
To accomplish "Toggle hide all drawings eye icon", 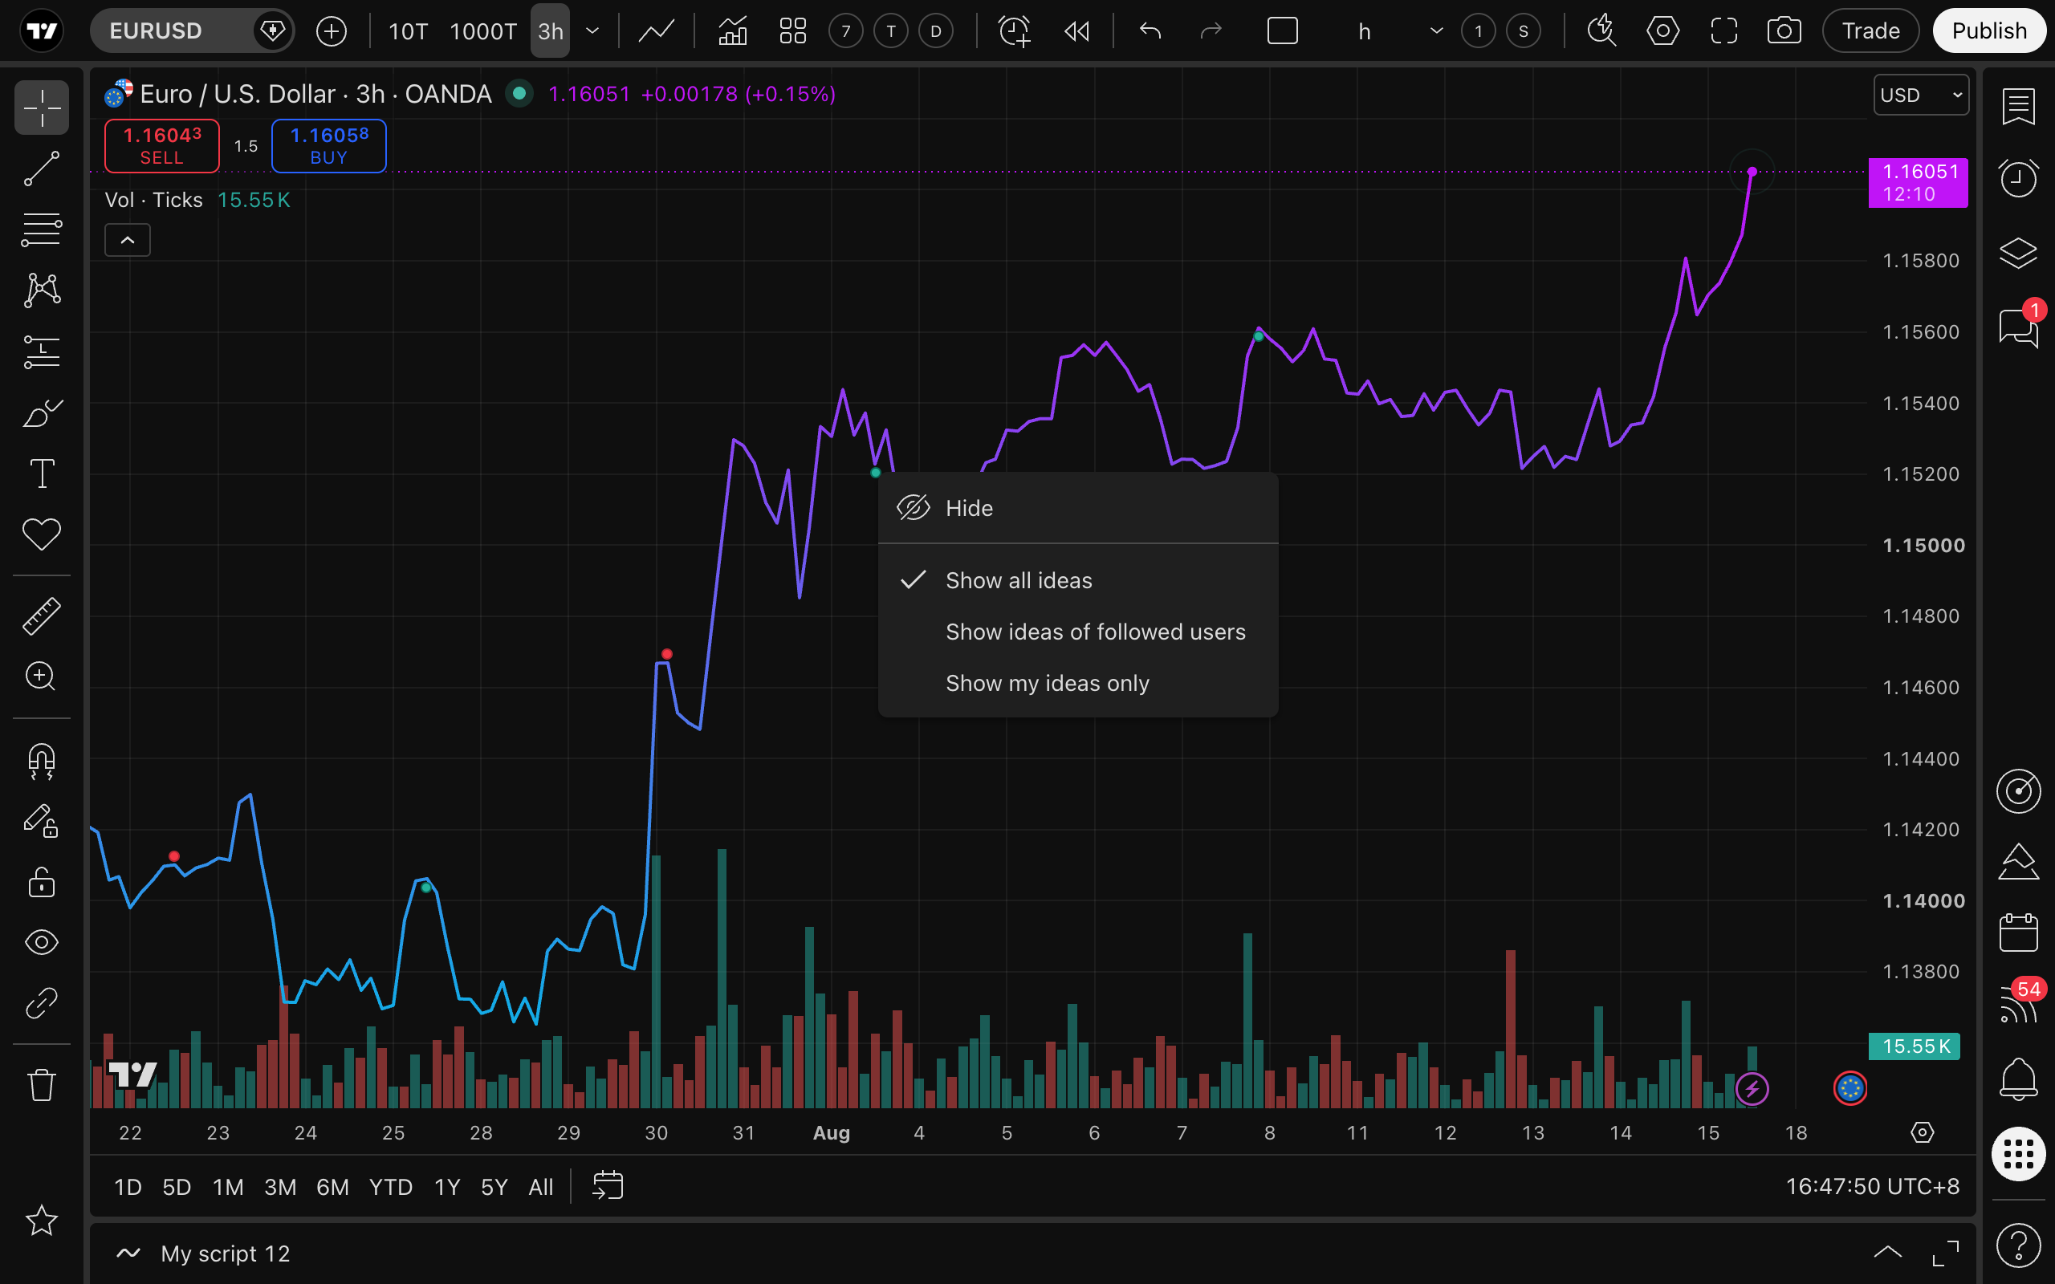I will 42,942.
